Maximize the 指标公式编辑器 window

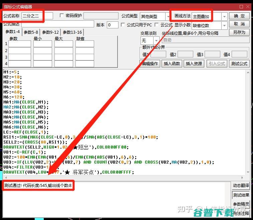coord(241,7)
